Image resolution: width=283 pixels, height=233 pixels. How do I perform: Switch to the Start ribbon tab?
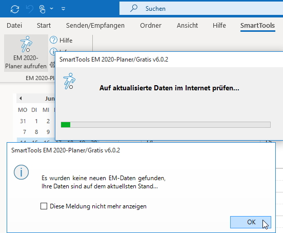[x=44, y=26]
